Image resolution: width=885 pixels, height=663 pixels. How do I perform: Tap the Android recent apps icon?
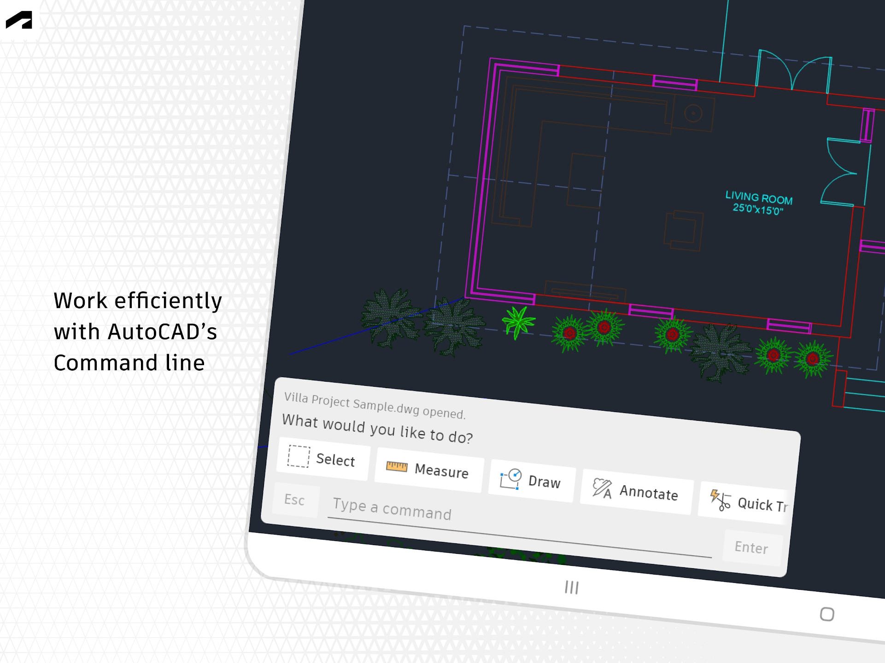coord(571,587)
